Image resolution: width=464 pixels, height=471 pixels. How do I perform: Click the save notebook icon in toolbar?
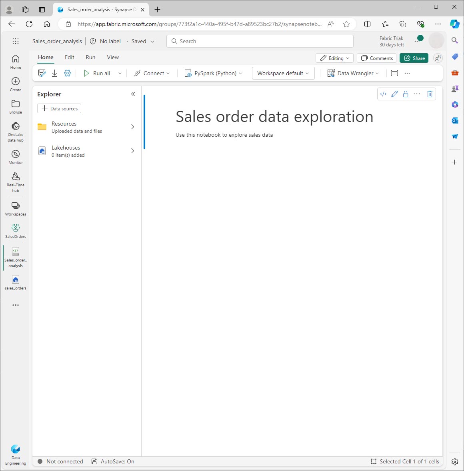[42, 73]
